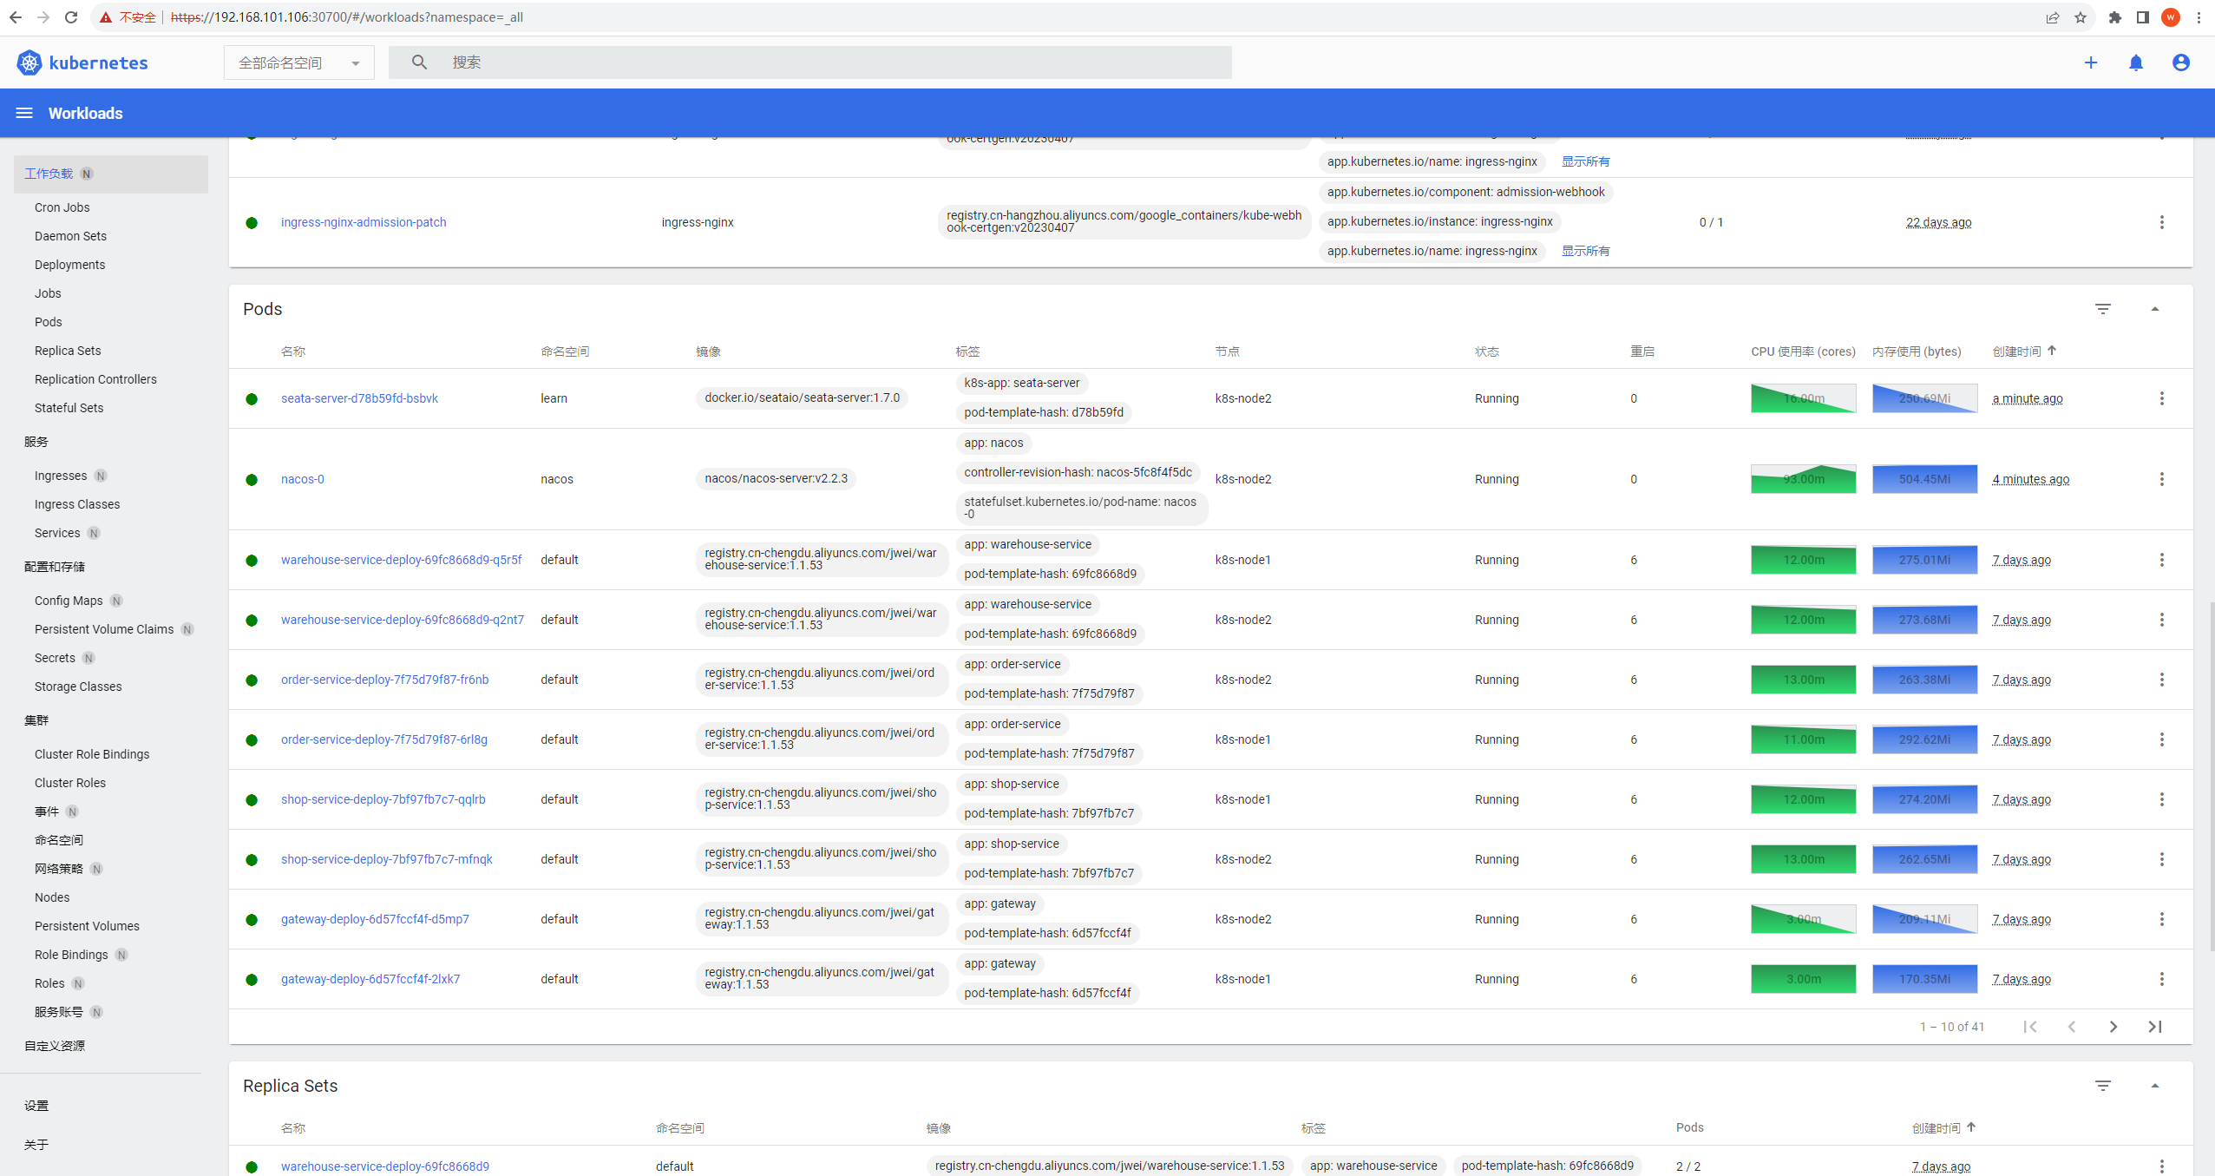Click memory usage graph for gateway-deploy-6d57fccf4f-d5mp7
This screenshot has height=1176, width=2215.
[x=1924, y=919]
